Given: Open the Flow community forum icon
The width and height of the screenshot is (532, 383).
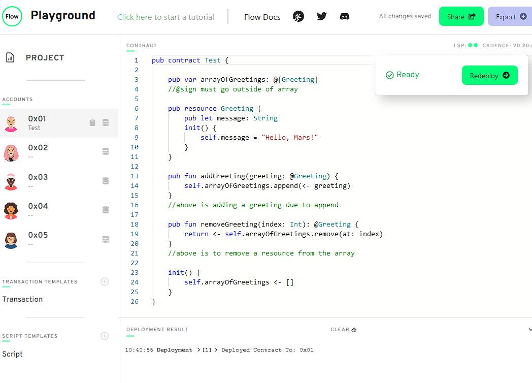Looking at the screenshot, I should [298, 16].
